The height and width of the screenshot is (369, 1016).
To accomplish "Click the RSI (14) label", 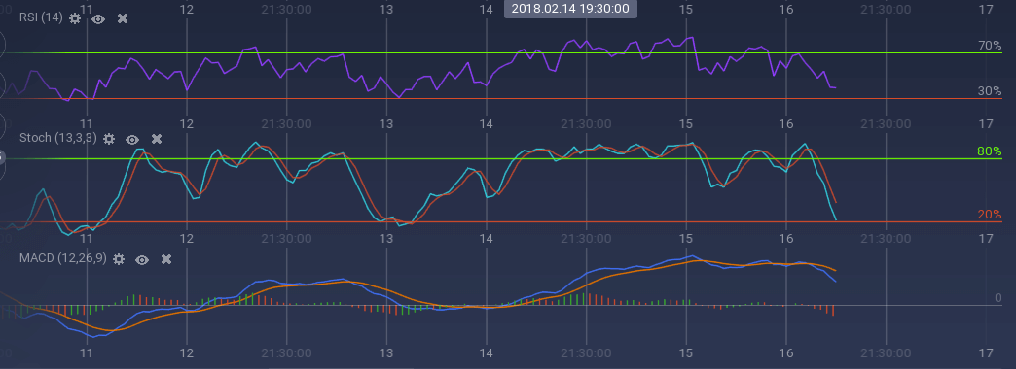I will [41, 18].
